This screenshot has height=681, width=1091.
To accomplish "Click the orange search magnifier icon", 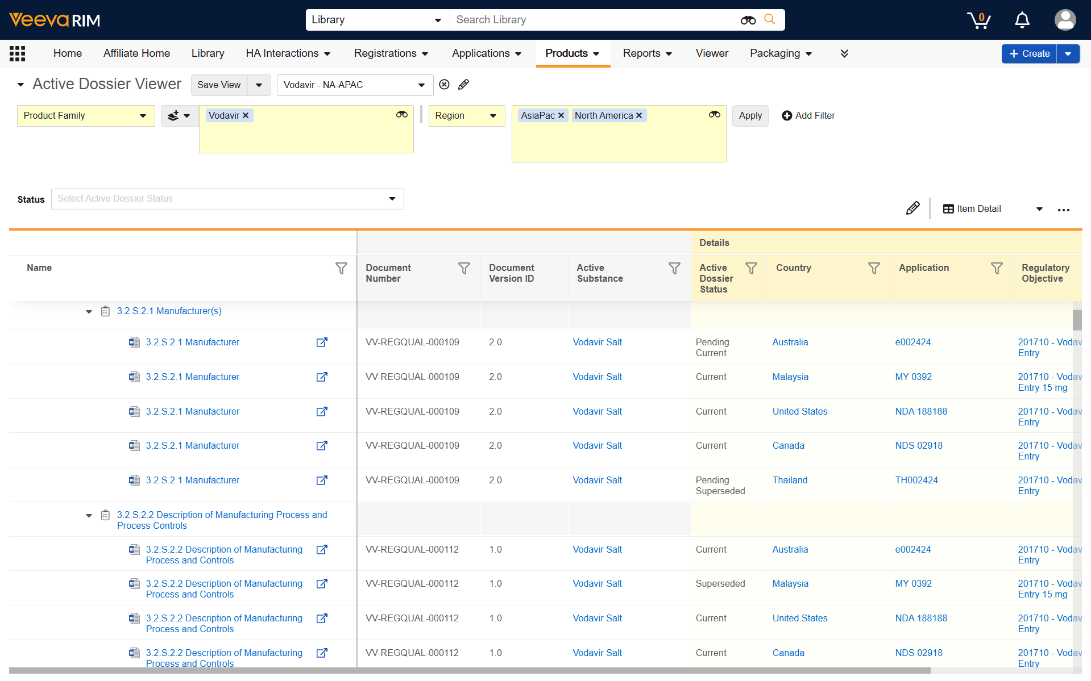I will tap(770, 19).
